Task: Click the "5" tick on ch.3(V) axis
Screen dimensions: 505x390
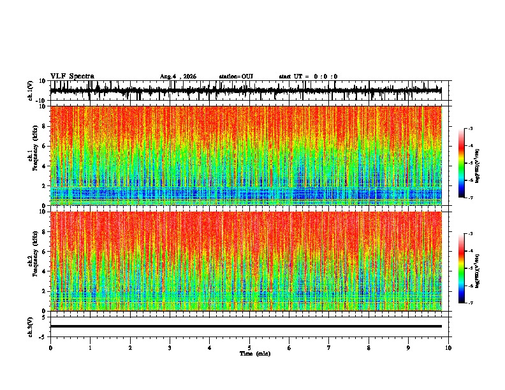Action: (44, 317)
